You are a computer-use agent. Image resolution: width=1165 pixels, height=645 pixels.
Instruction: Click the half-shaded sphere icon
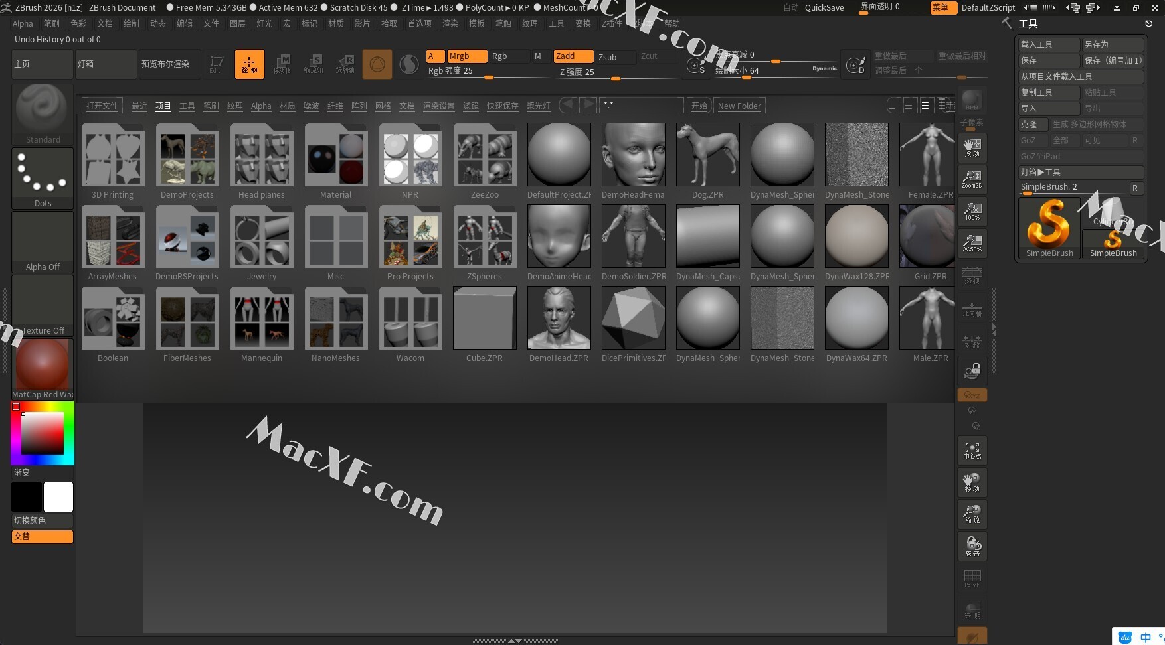409,64
